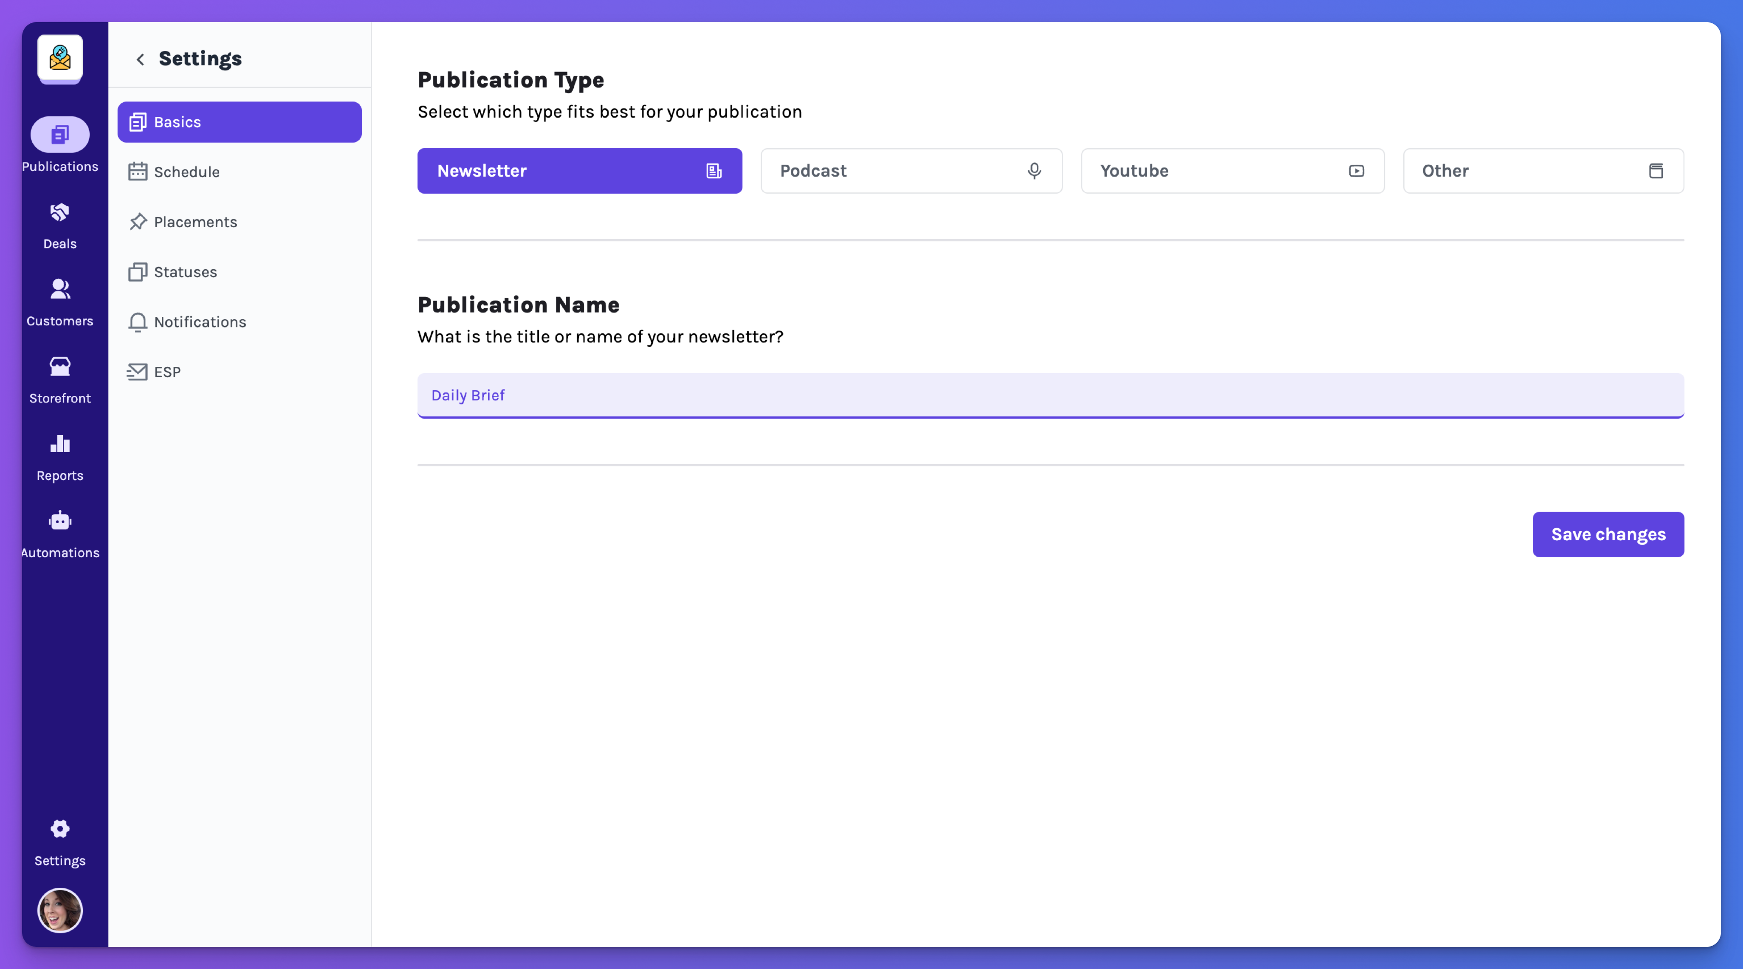Open the Placements settings tab
This screenshot has height=969, width=1743.
tap(240, 222)
